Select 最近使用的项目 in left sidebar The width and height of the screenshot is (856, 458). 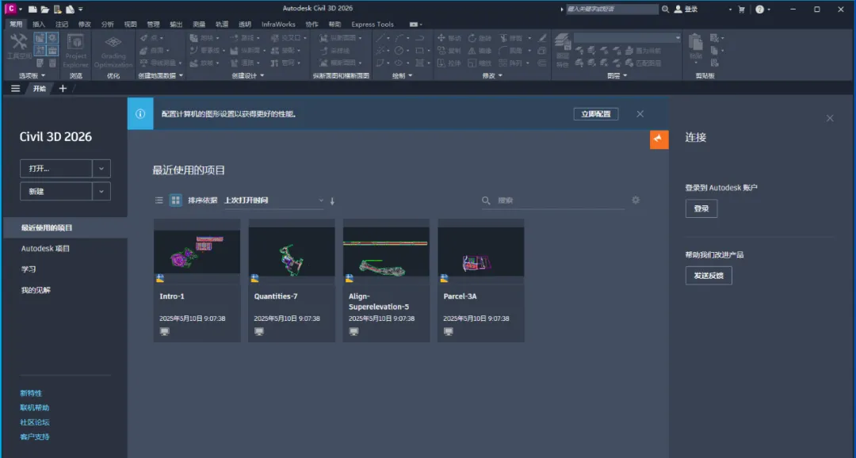[x=66, y=227]
